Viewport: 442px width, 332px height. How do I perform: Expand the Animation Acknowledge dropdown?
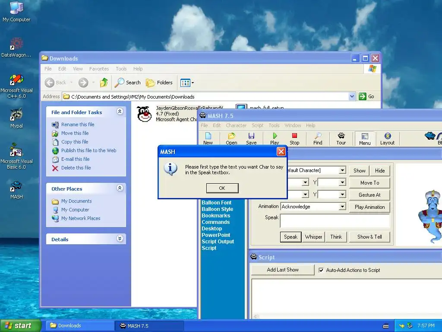point(342,206)
